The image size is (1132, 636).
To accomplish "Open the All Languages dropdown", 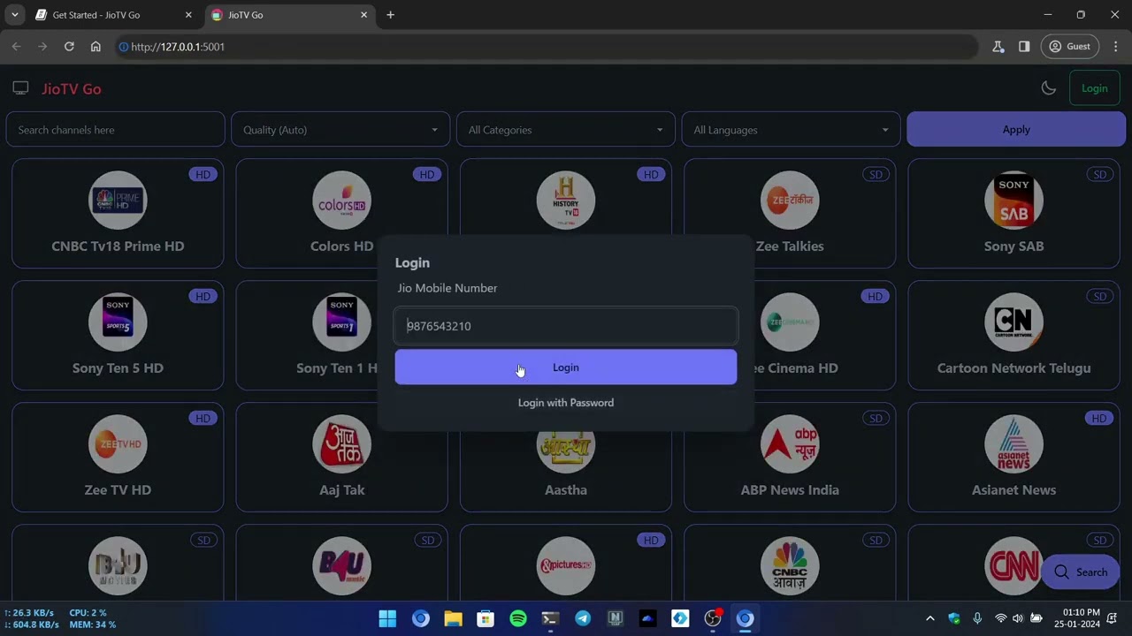I will pyautogui.click(x=791, y=130).
